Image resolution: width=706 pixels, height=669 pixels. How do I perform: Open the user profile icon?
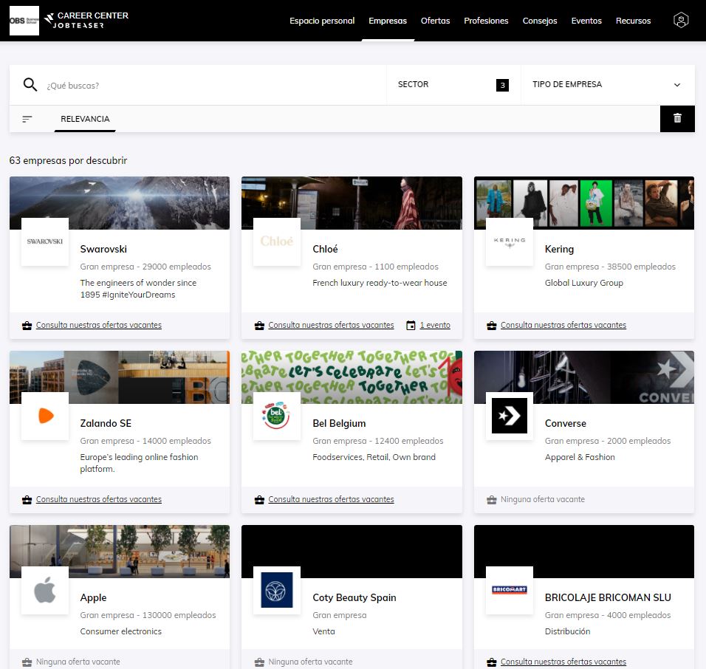tap(681, 20)
